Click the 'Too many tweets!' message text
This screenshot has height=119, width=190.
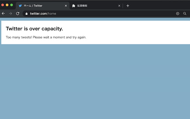pos(46,37)
